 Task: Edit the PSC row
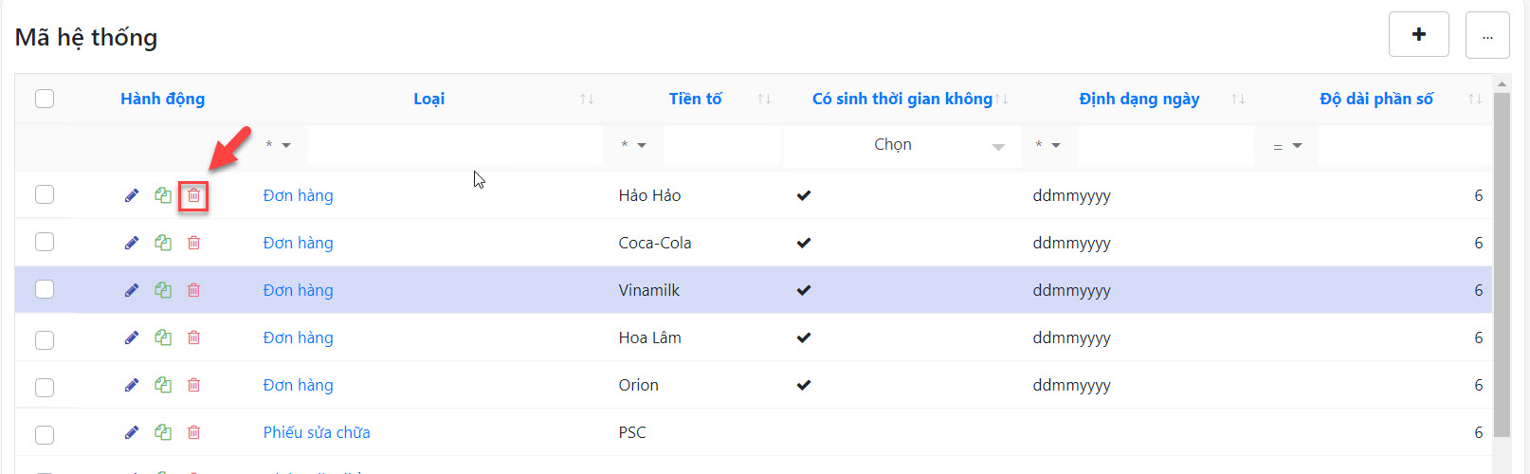tap(132, 432)
